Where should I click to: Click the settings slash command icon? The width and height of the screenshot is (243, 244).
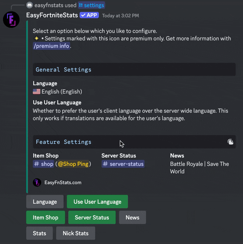pos(81,5)
